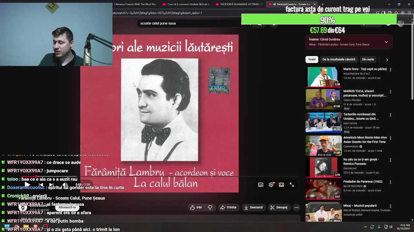Switch the player to theater mode
The height and width of the screenshot is (232, 414).
pos(281,185)
